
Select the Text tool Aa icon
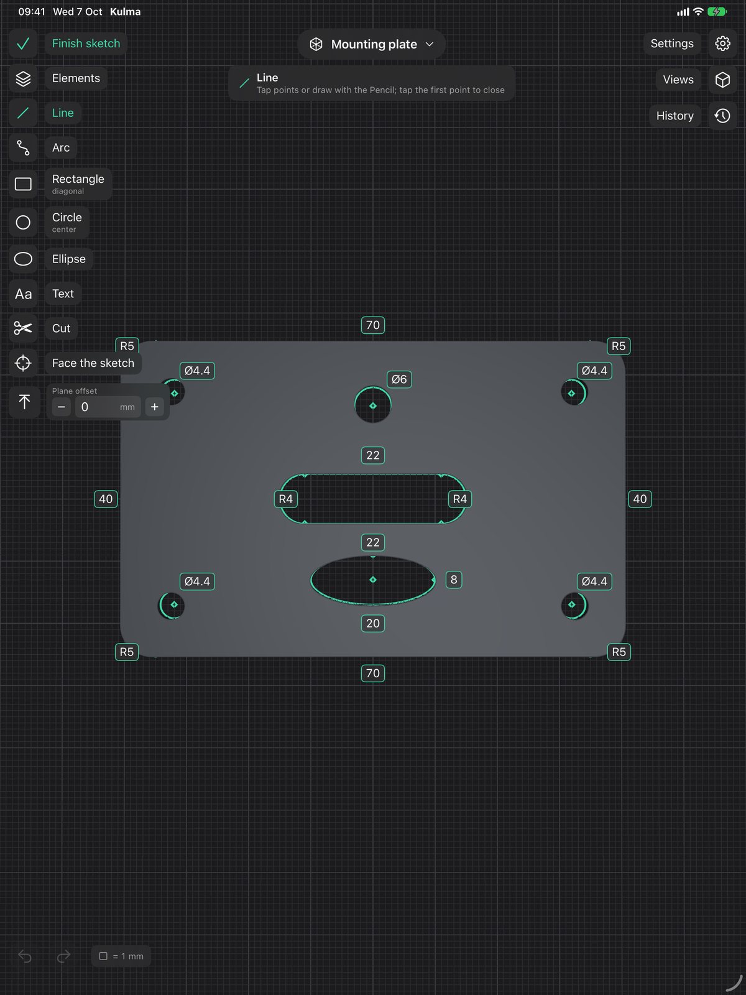tap(23, 294)
